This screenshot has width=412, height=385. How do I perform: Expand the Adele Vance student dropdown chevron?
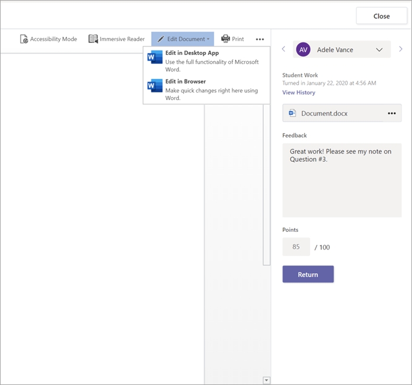pos(379,50)
